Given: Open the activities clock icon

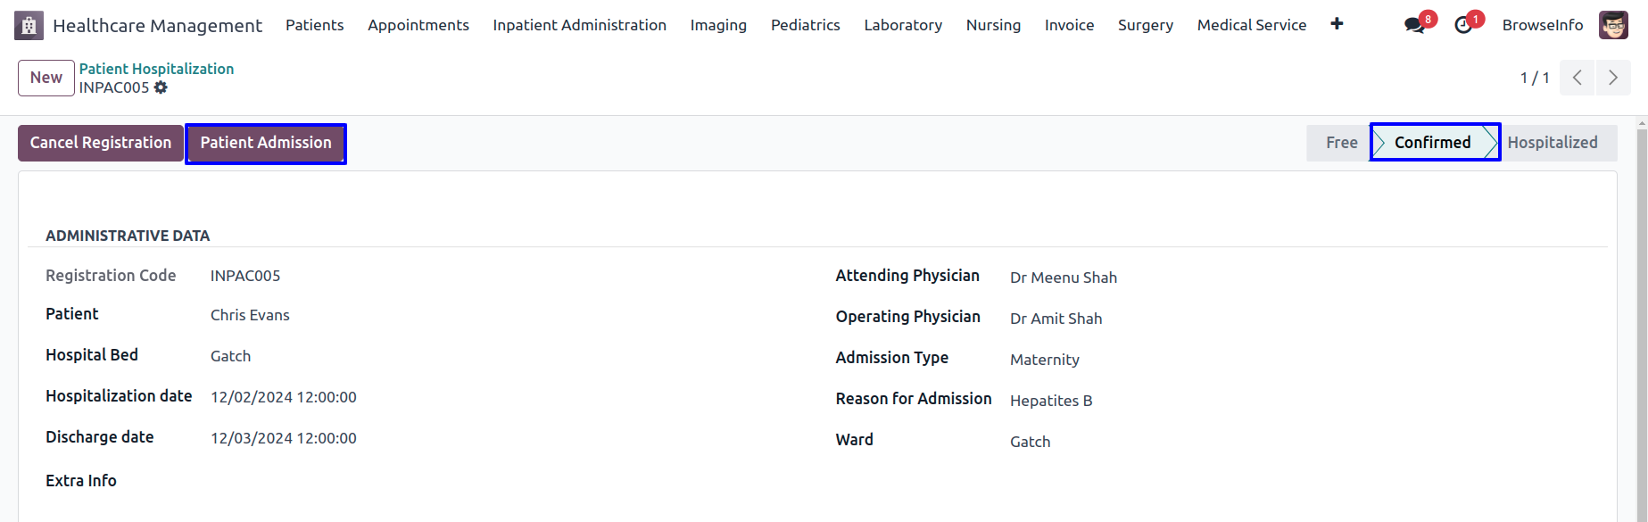Looking at the screenshot, I should (x=1463, y=25).
